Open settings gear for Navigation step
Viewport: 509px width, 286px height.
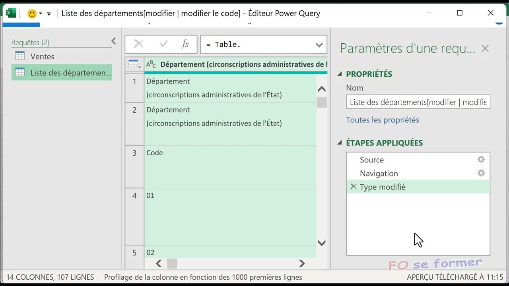pos(481,173)
